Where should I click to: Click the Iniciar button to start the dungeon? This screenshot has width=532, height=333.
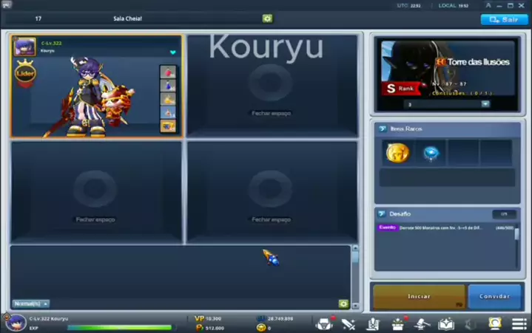tap(419, 296)
